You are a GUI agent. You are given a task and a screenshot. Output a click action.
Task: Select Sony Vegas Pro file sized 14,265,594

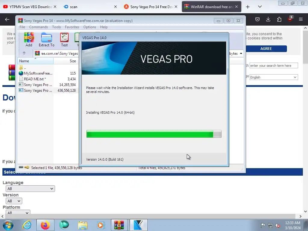point(47,85)
